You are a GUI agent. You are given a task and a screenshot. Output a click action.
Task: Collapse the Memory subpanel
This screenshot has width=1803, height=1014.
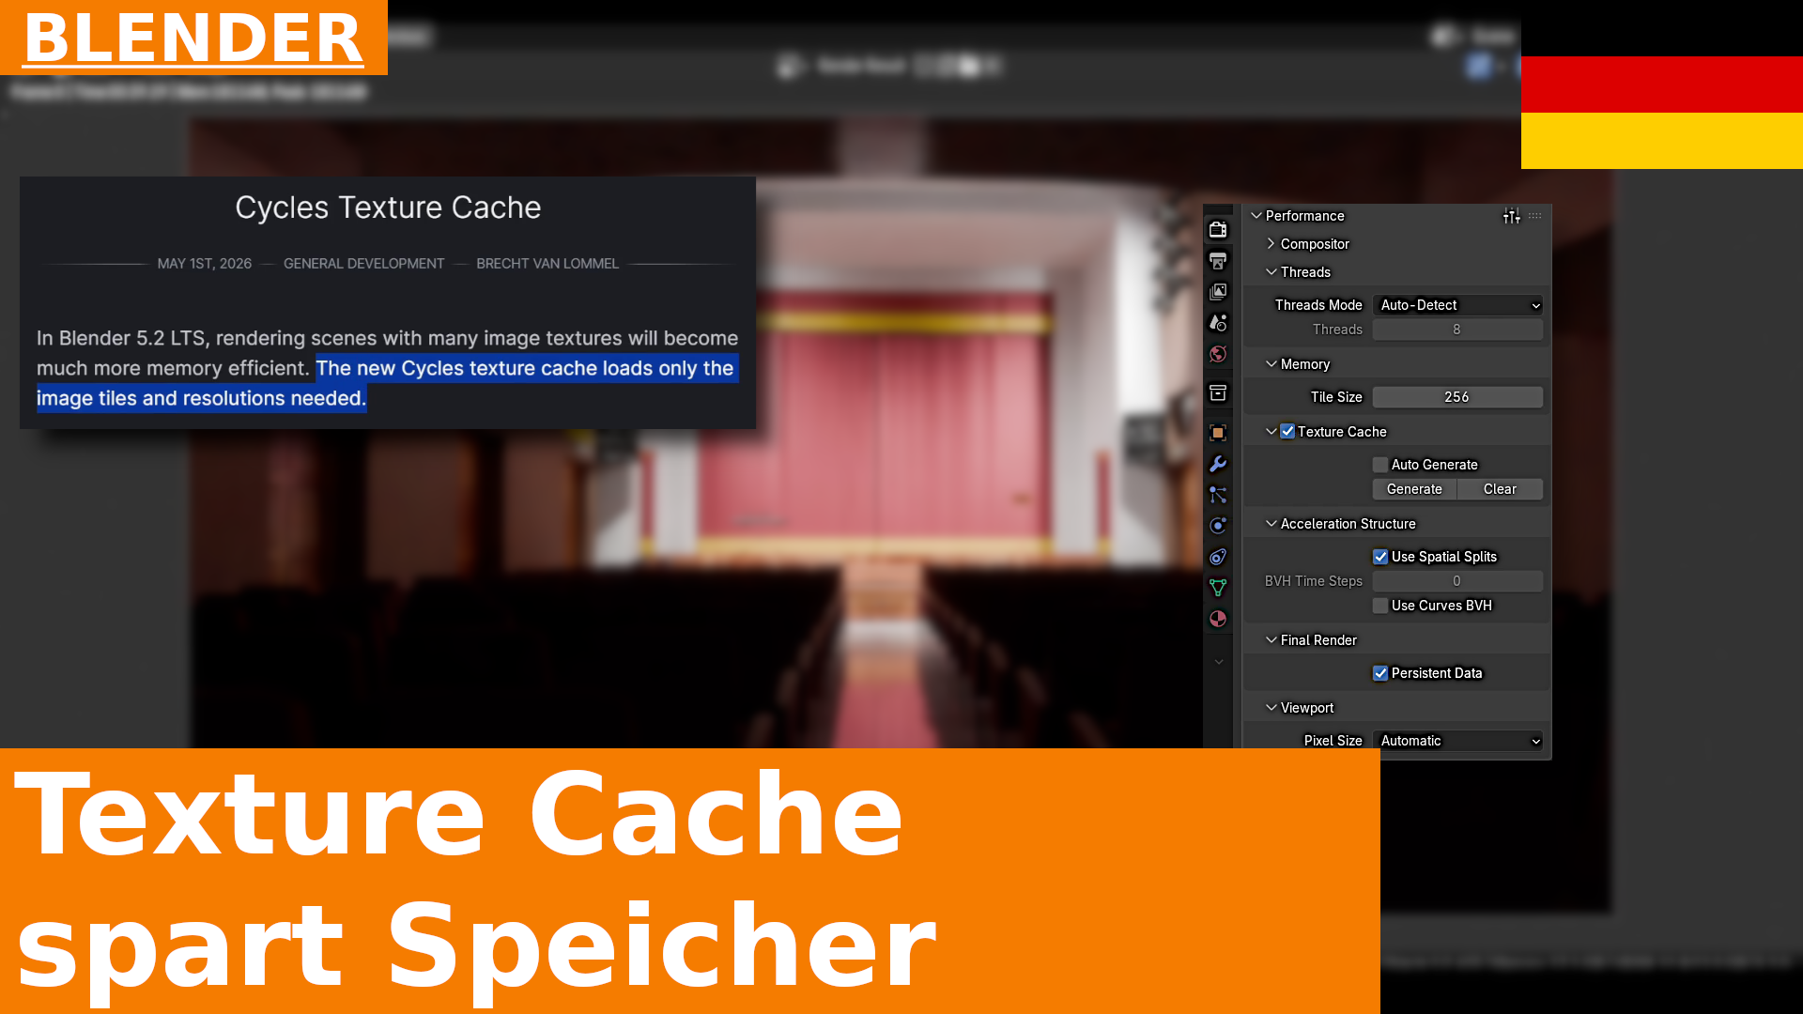(x=1271, y=364)
